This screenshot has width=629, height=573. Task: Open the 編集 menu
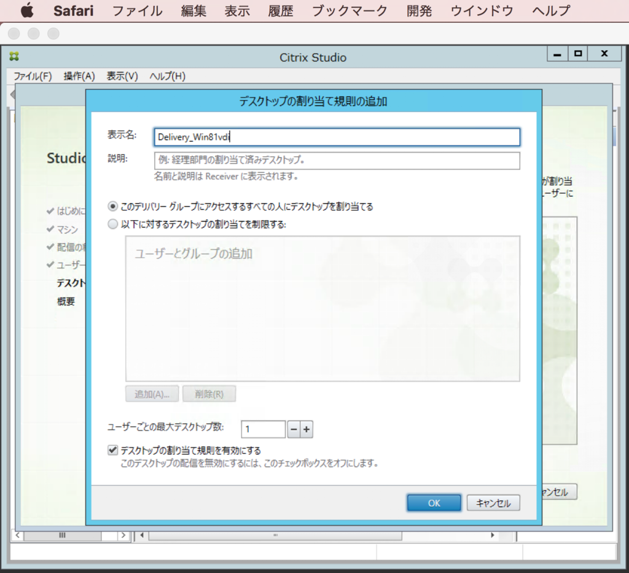[x=193, y=10]
